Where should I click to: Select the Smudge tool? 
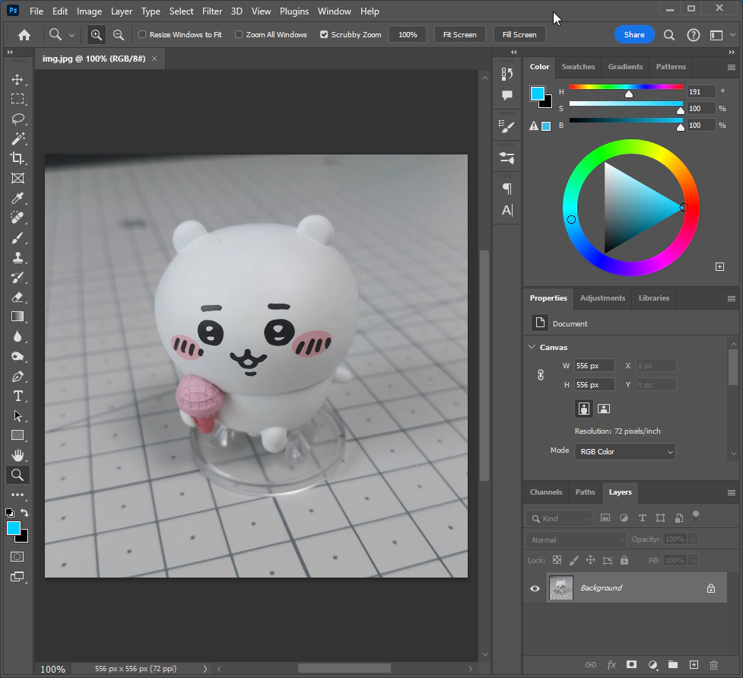pos(17,357)
